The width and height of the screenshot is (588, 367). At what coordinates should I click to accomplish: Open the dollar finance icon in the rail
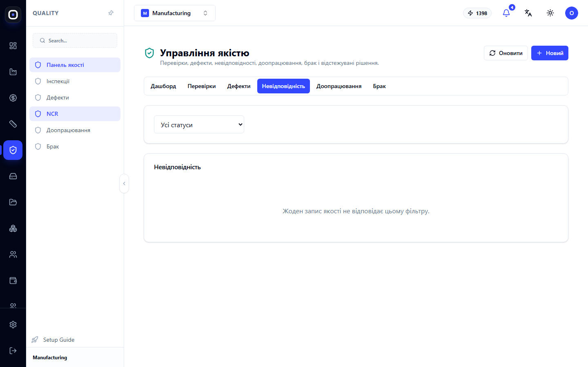pos(13,98)
